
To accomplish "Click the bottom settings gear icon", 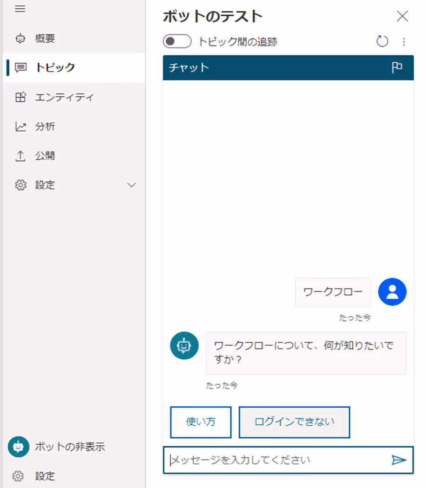I will point(18,476).
